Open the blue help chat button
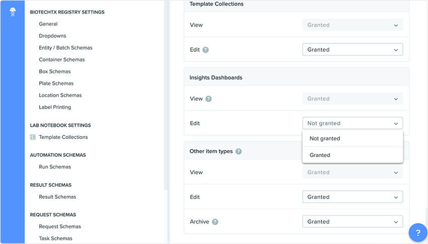 417,233
